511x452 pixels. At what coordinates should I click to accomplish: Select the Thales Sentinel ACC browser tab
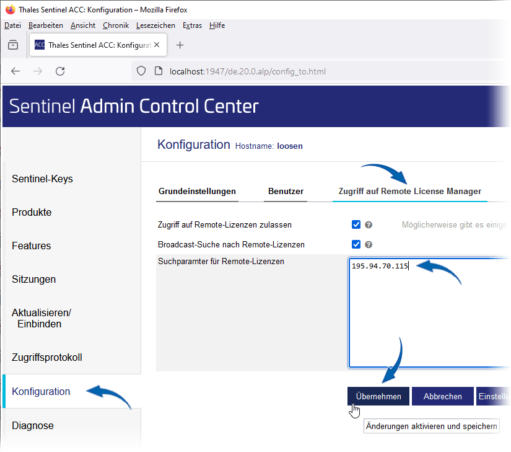98,45
